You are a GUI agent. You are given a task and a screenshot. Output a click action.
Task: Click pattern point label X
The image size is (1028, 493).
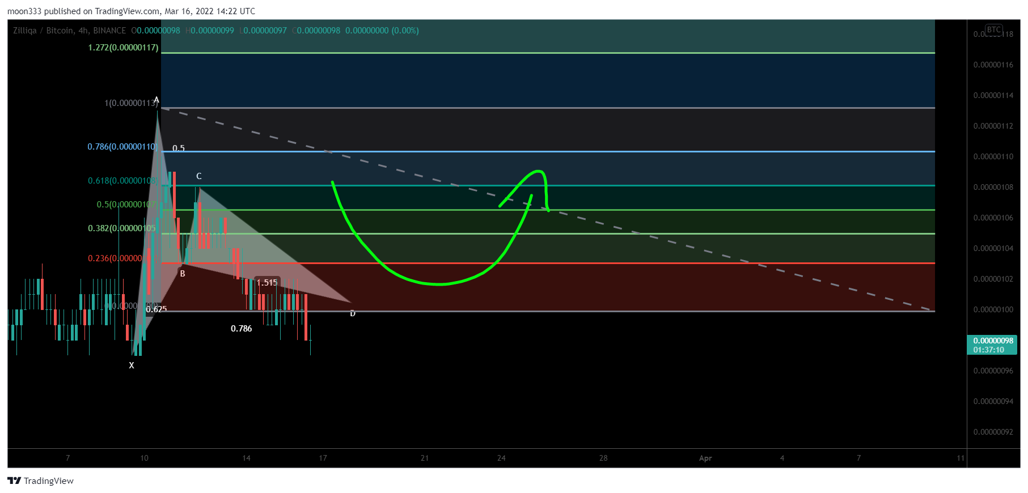132,365
